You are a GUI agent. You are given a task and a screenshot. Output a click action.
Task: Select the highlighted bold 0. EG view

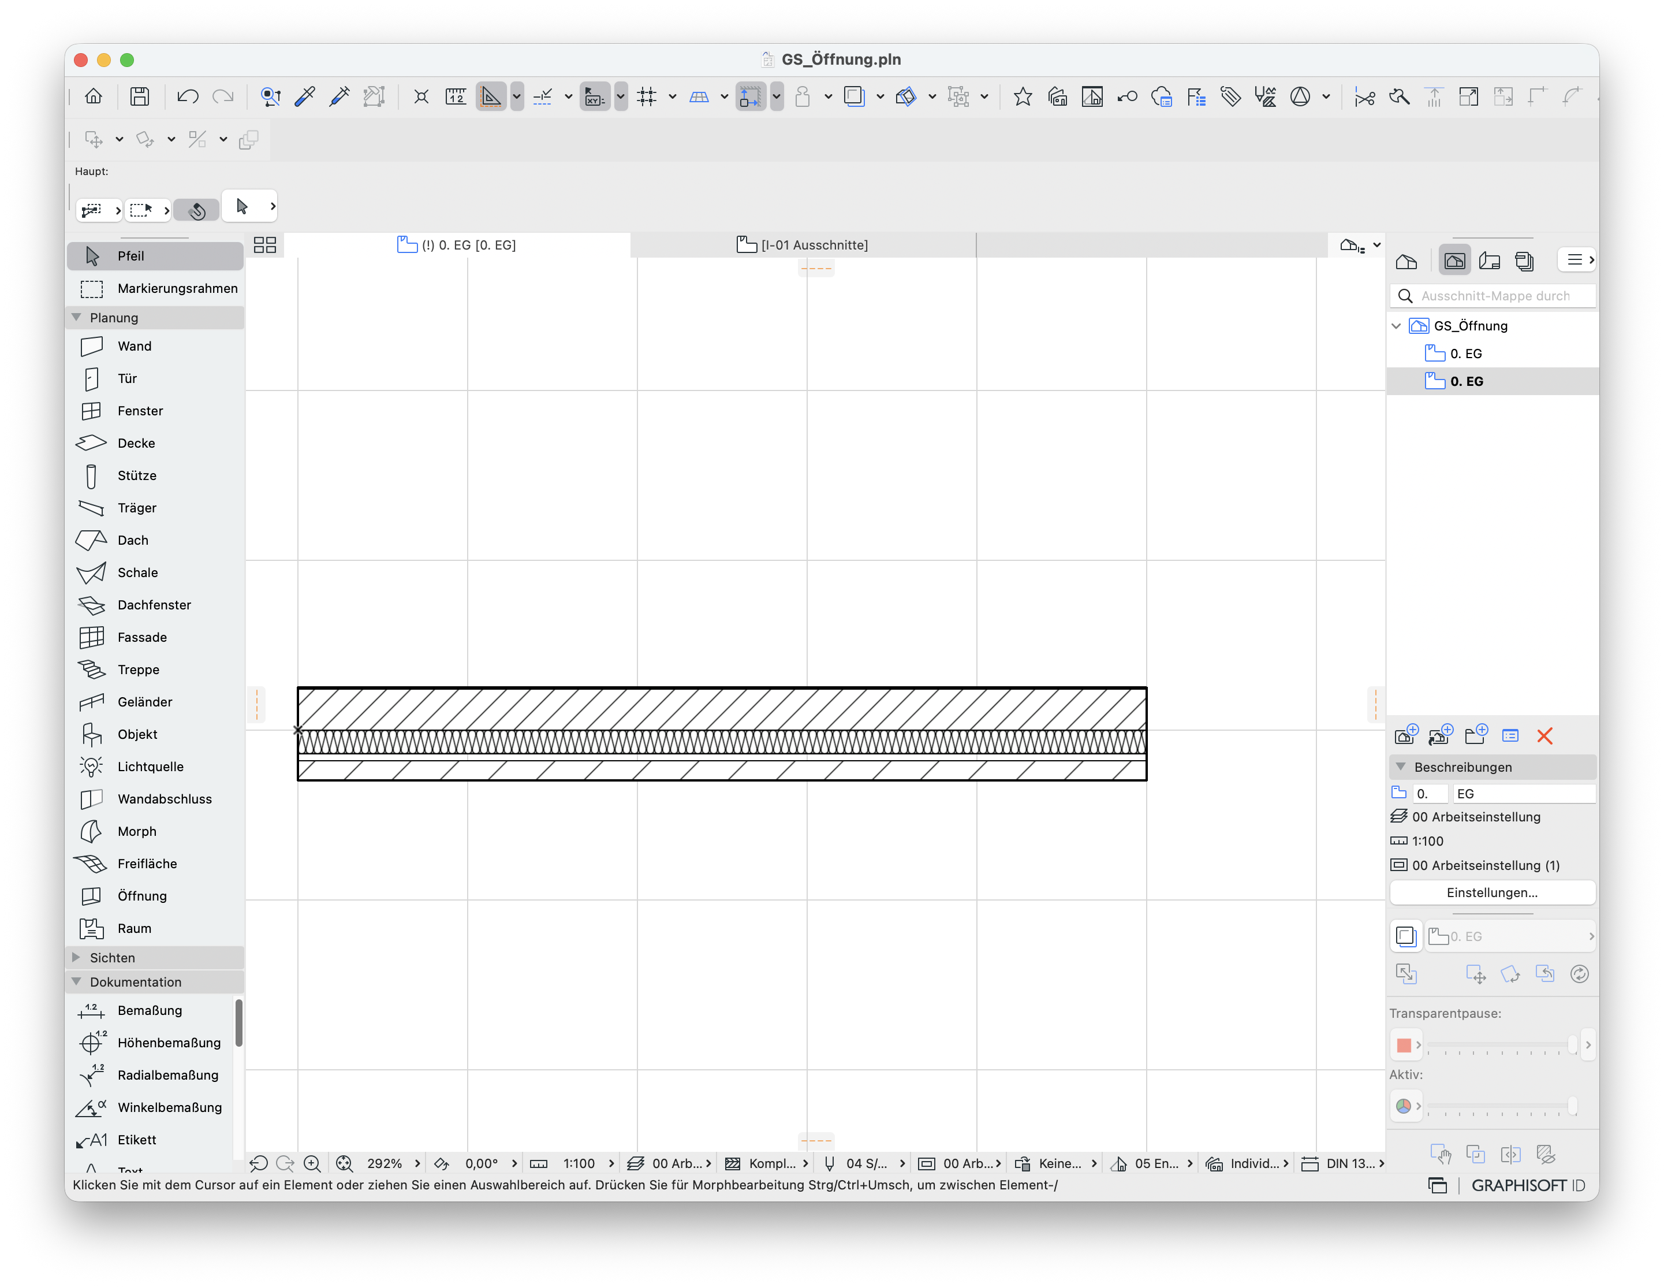click(1492, 381)
